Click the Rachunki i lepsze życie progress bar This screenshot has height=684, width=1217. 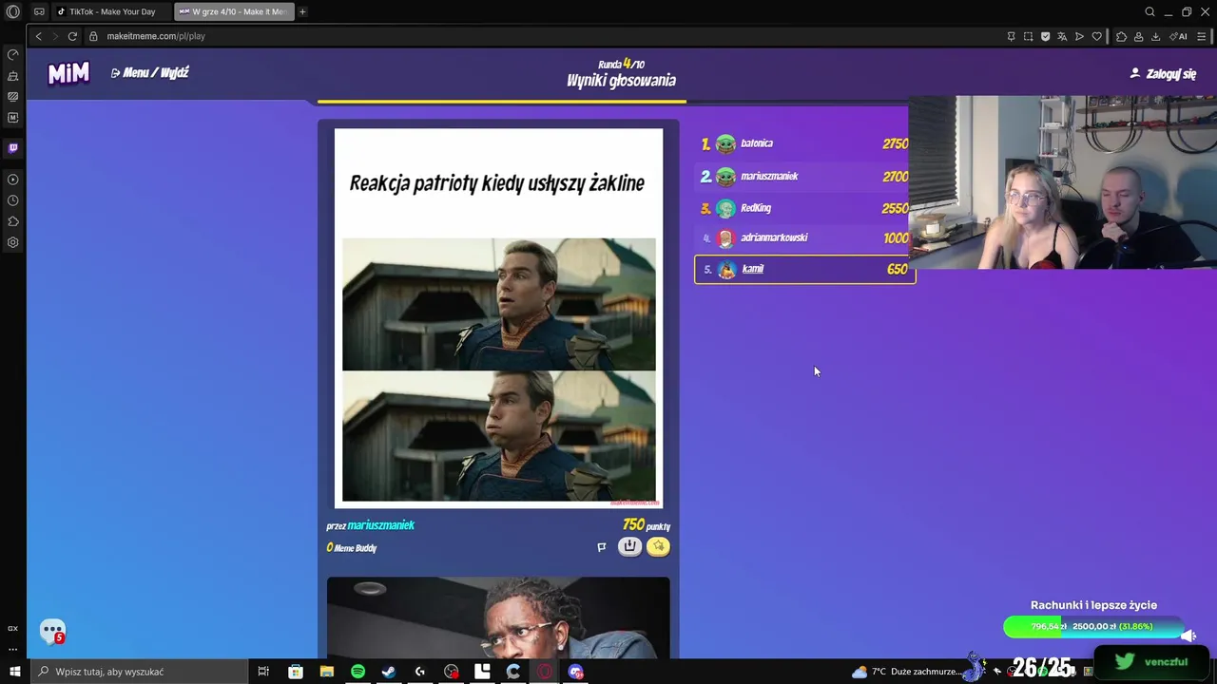pos(1093,627)
